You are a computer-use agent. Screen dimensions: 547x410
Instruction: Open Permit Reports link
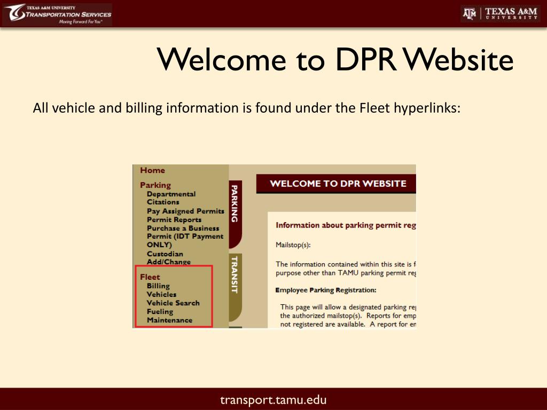(x=174, y=219)
